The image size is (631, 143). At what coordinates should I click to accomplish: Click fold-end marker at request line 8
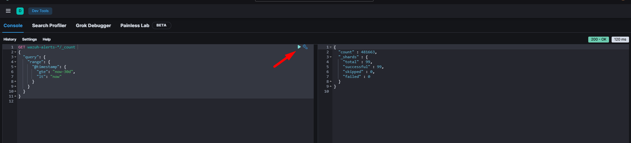[x=15, y=82]
